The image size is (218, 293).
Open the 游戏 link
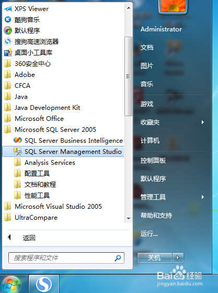point(147,104)
